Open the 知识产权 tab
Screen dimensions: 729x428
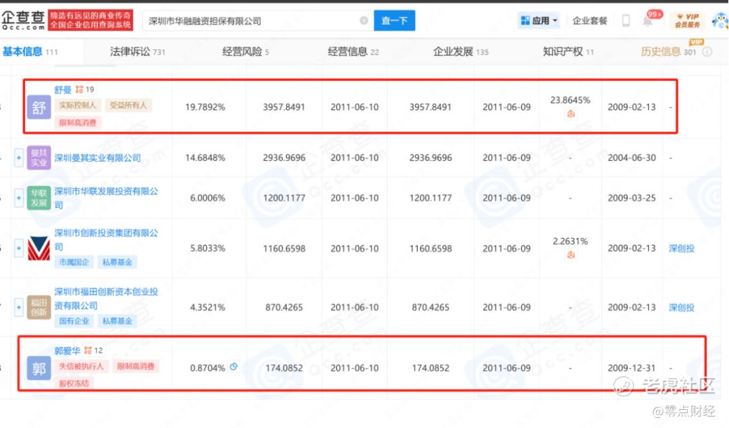[x=568, y=51]
